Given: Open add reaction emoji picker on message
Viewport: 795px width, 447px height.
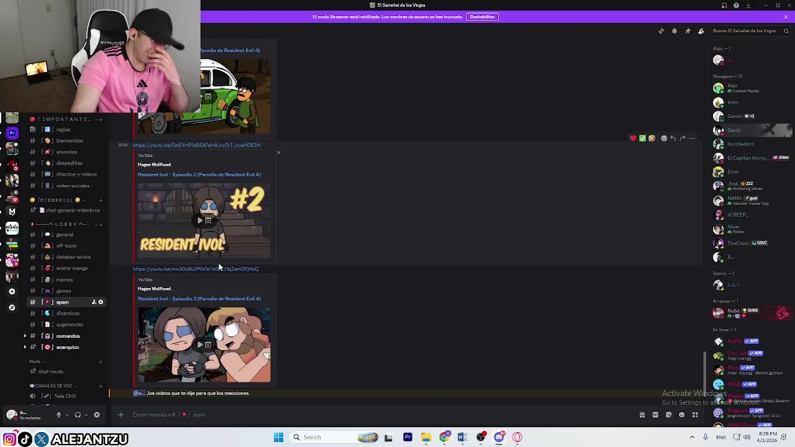Looking at the screenshot, I should tap(663, 138).
